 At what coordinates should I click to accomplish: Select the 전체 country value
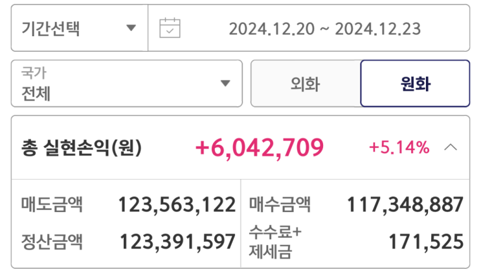point(36,93)
